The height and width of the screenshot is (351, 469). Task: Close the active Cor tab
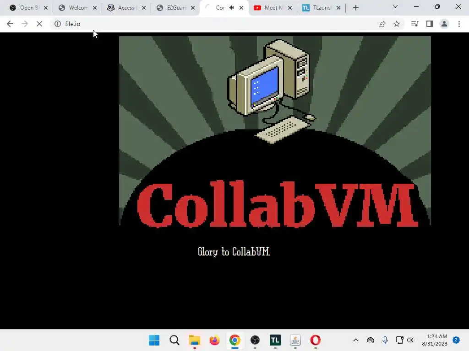click(241, 8)
